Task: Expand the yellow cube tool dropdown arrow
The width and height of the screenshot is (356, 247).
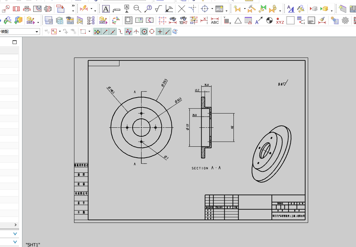Action: pyautogui.click(x=332, y=11)
